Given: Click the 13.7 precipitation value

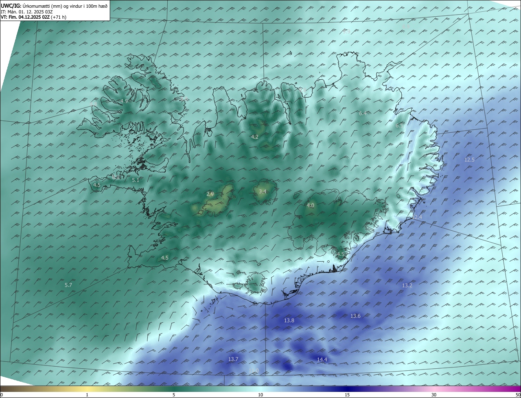Looking at the screenshot, I should pyautogui.click(x=233, y=359).
